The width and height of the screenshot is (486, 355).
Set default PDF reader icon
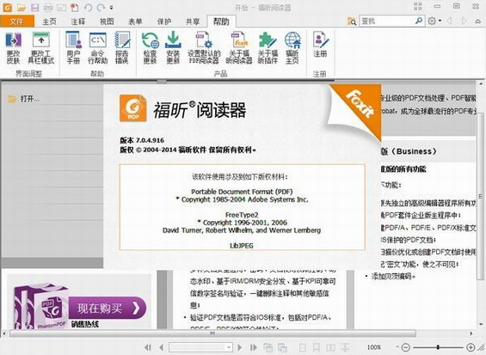click(204, 47)
